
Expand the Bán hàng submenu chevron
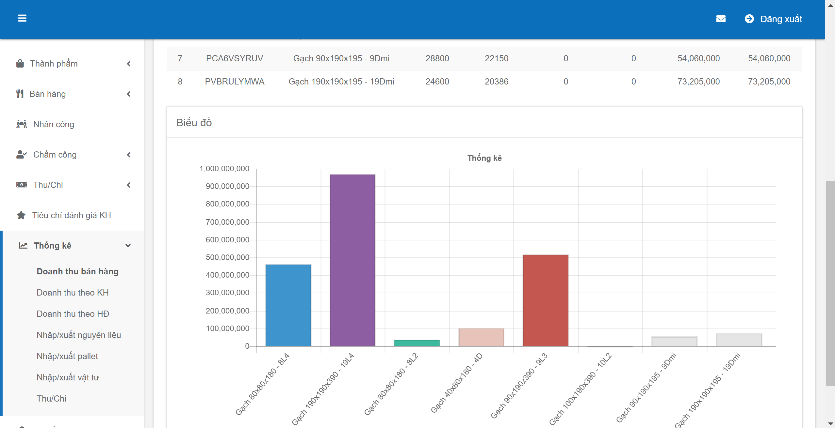pyautogui.click(x=129, y=94)
